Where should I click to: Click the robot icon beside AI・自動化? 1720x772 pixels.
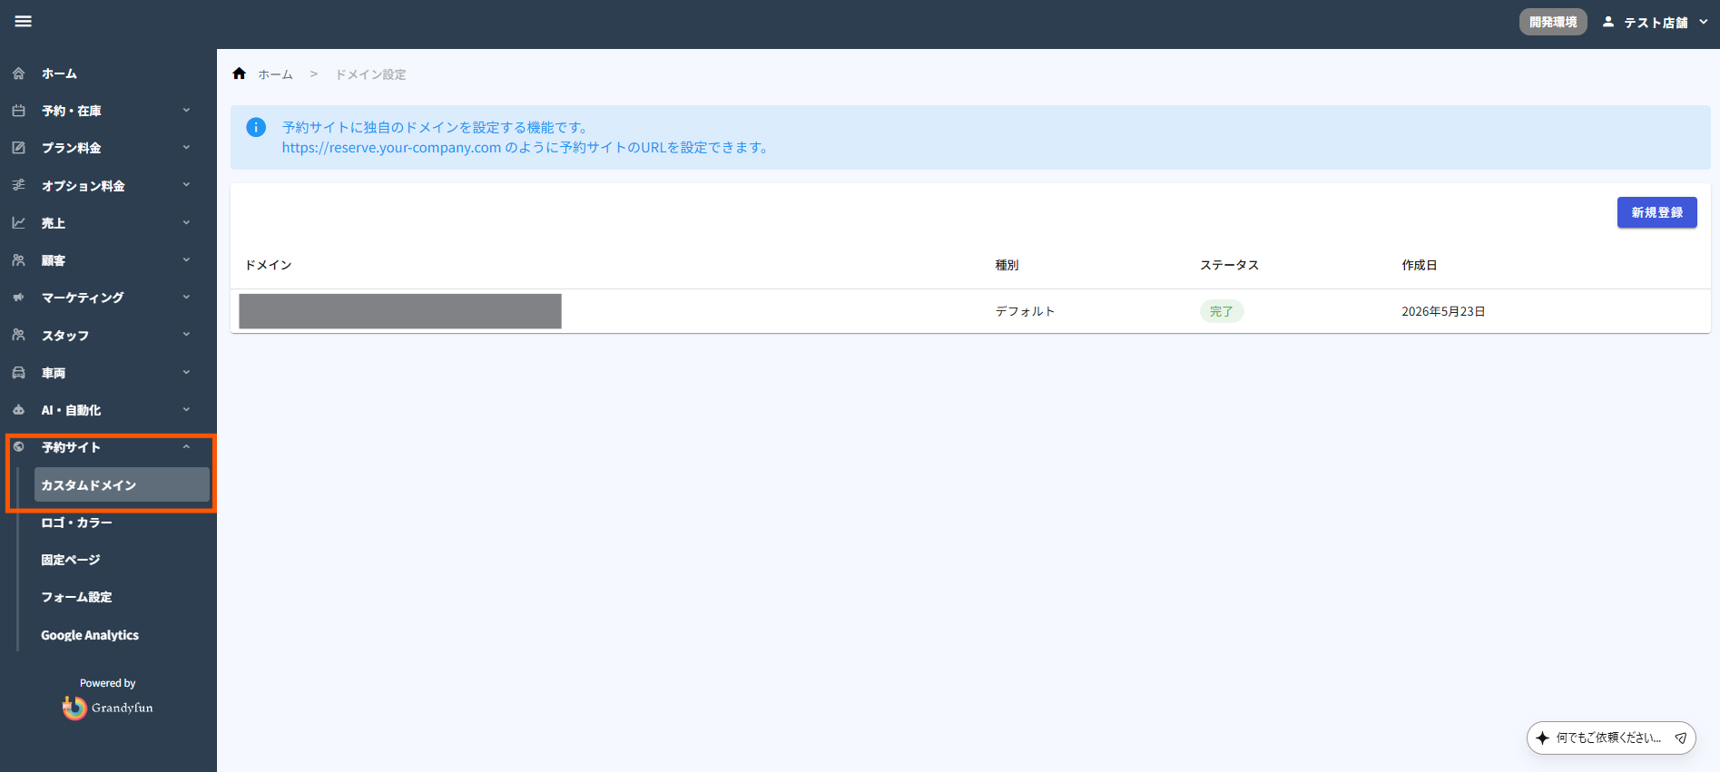pyautogui.click(x=18, y=410)
